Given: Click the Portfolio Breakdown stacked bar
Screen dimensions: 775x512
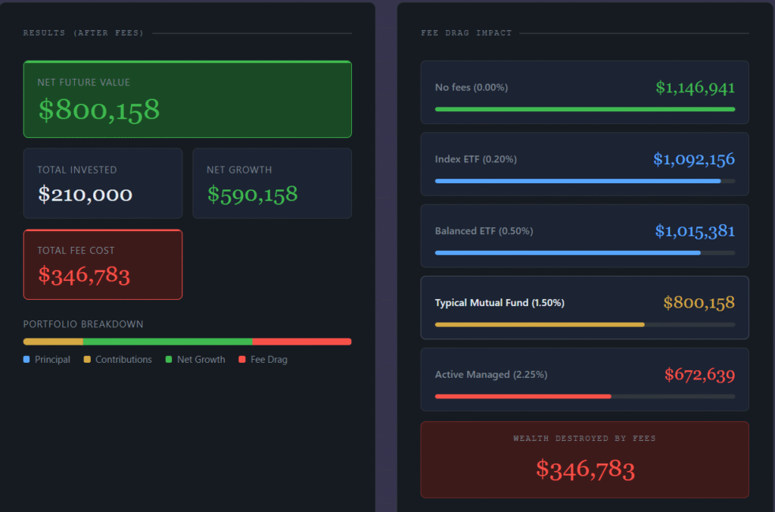Looking at the screenshot, I should (187, 341).
